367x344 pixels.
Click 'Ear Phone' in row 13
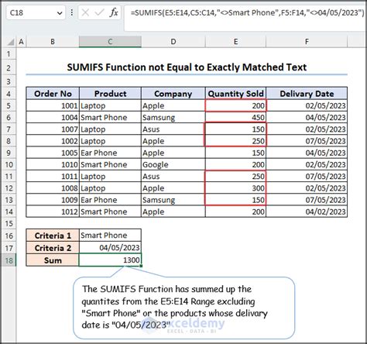pyautogui.click(x=110, y=200)
